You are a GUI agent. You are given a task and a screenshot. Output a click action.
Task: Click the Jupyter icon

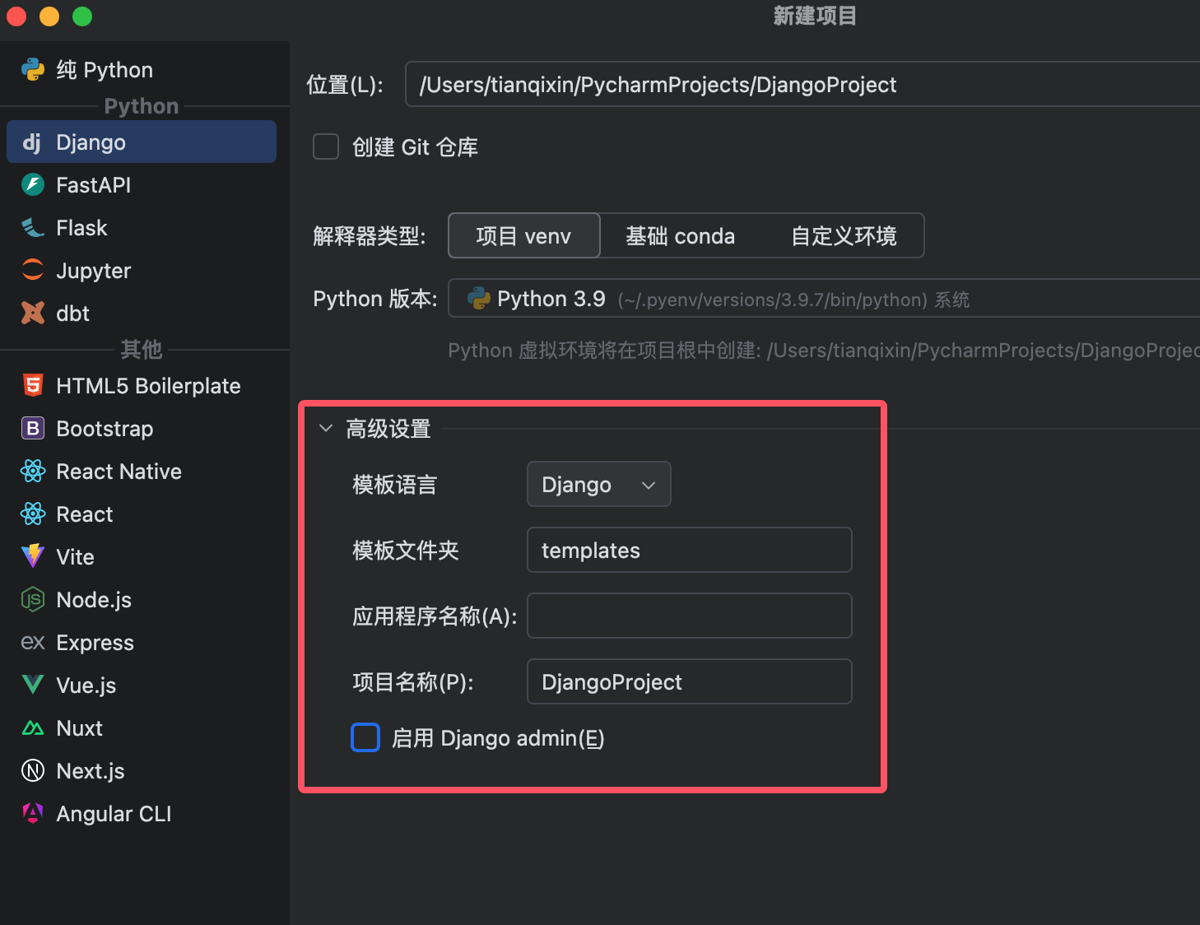33,270
